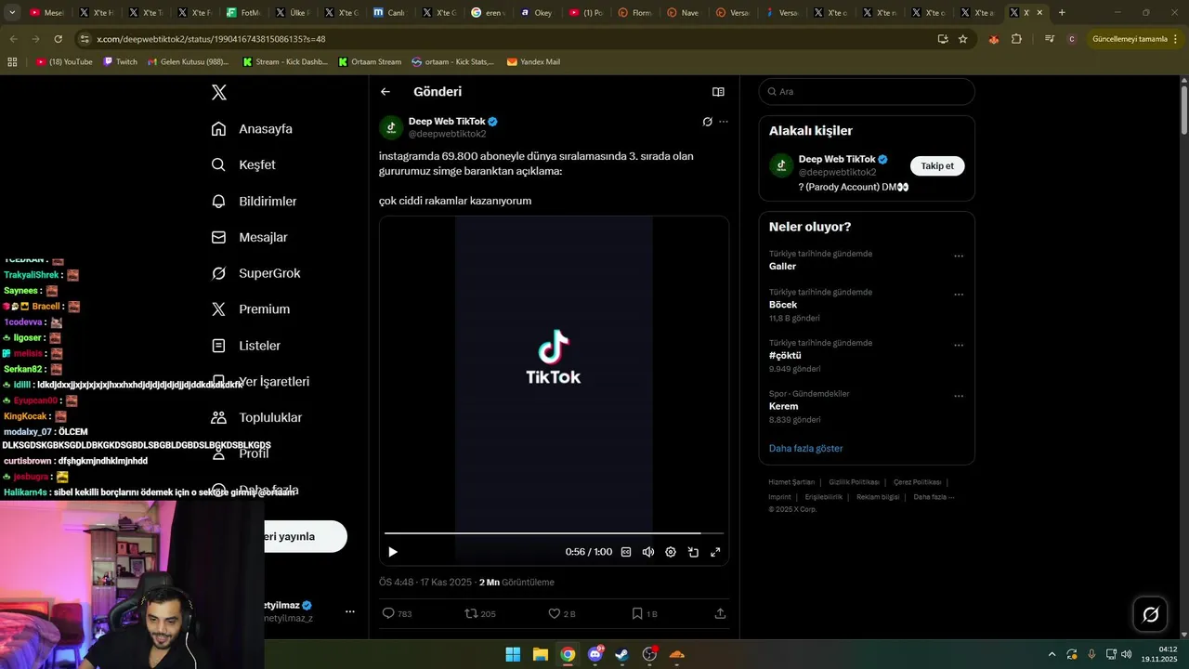Open a new browser tab

1062,13
